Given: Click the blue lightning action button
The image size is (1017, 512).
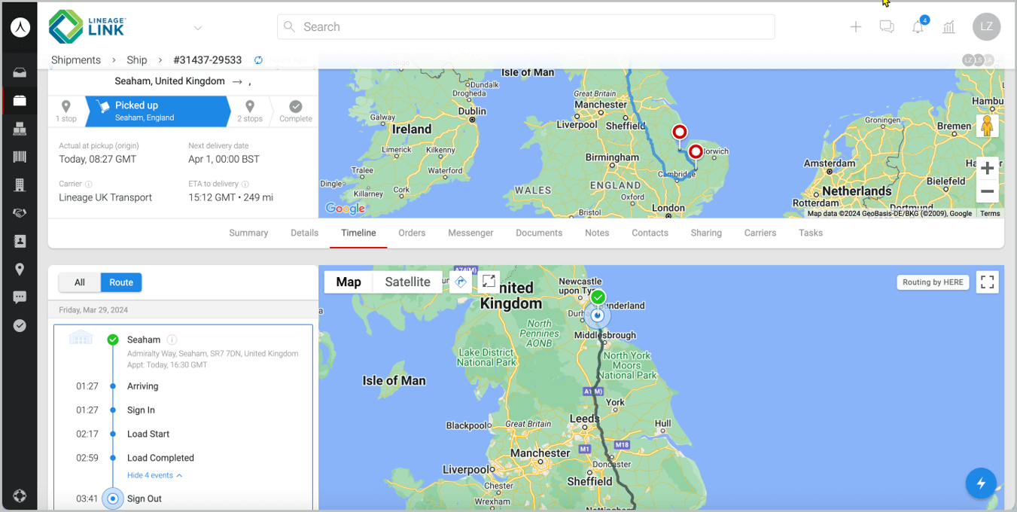Looking at the screenshot, I should [x=981, y=483].
